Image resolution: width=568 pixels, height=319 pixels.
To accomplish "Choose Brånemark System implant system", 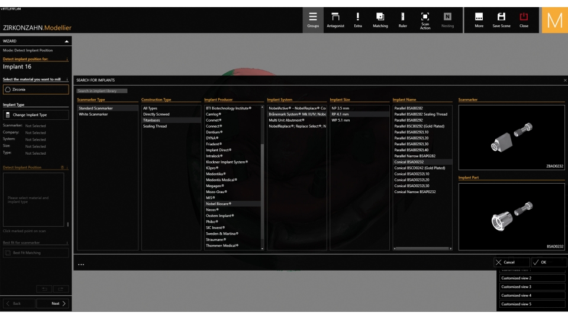I will coord(297,114).
